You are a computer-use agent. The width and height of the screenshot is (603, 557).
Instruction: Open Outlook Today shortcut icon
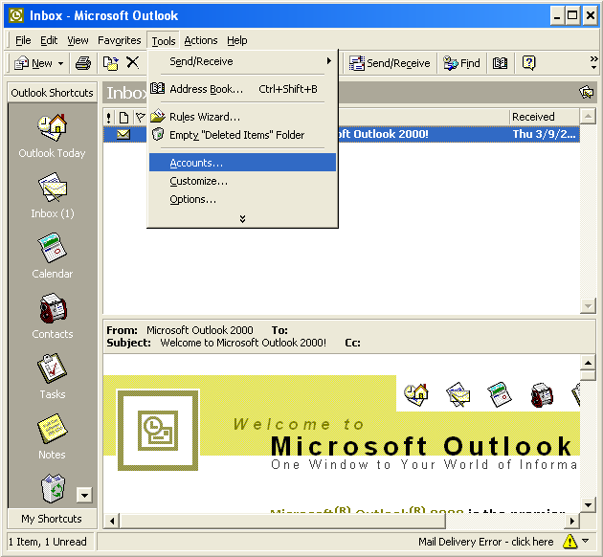(x=52, y=127)
